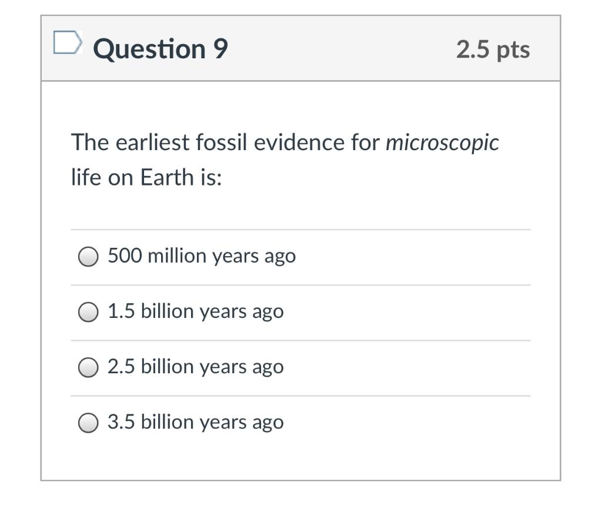The width and height of the screenshot is (602, 524).
Task: Select the "500 million years ago" radio button
Action: (88, 257)
